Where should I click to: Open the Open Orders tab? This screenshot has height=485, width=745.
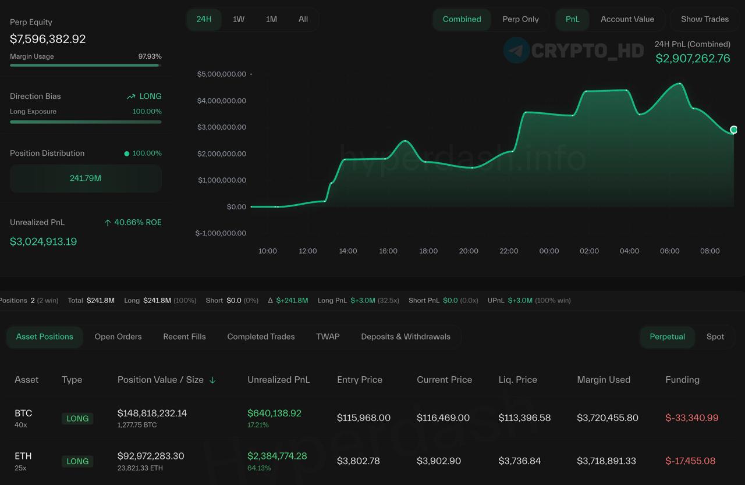(x=118, y=337)
